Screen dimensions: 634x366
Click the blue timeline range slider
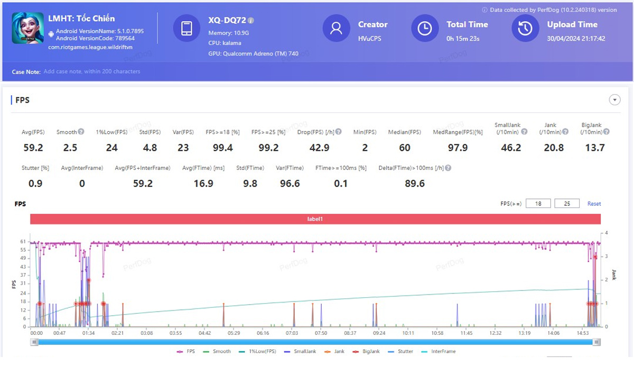(317, 342)
